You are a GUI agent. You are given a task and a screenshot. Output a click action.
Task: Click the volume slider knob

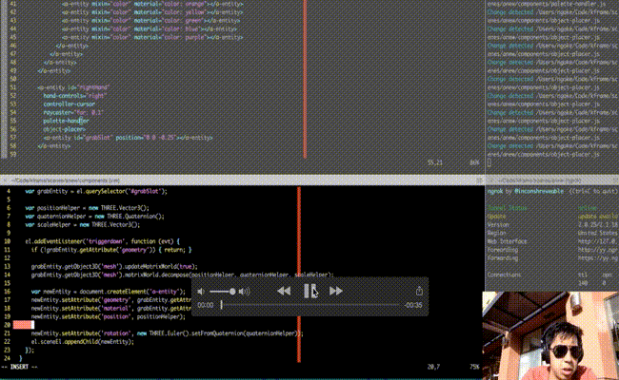tap(232, 291)
